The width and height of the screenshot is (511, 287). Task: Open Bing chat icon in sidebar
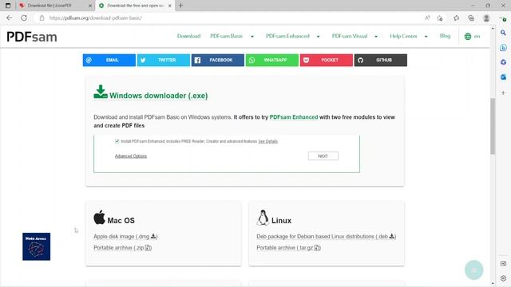[x=503, y=48]
